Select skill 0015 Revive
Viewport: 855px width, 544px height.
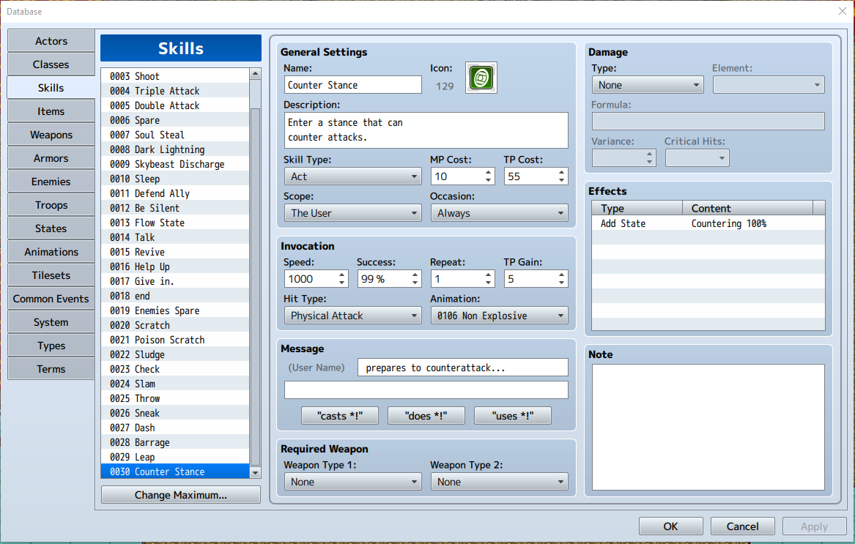(175, 252)
